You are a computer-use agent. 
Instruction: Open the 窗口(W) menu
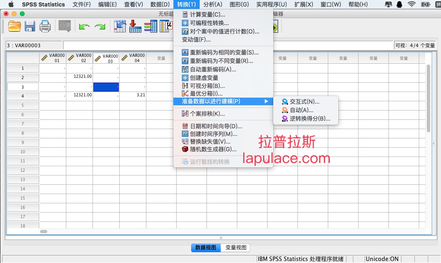click(331, 4)
